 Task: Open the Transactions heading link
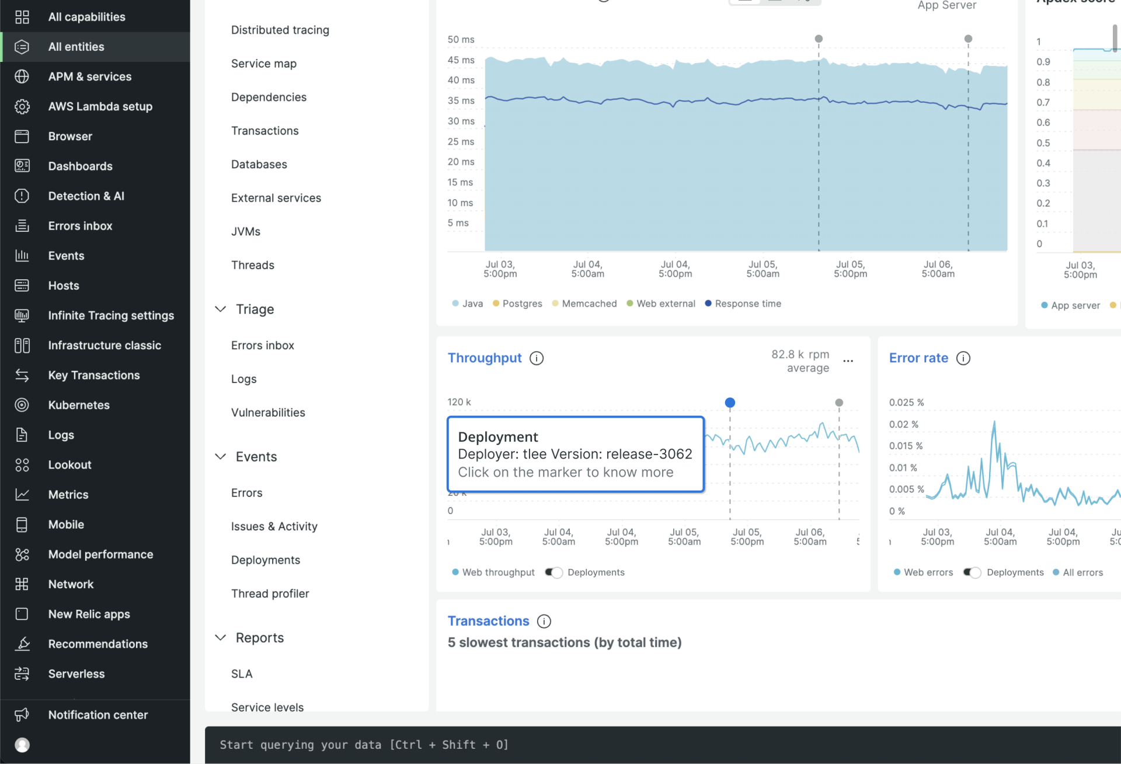coord(488,621)
